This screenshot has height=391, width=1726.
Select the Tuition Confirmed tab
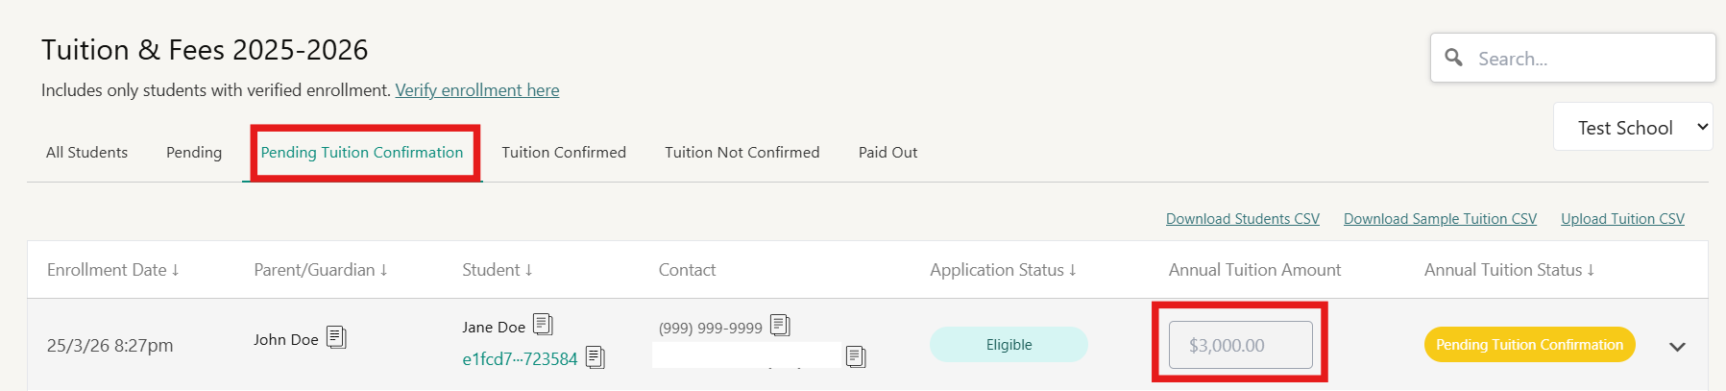click(x=564, y=153)
